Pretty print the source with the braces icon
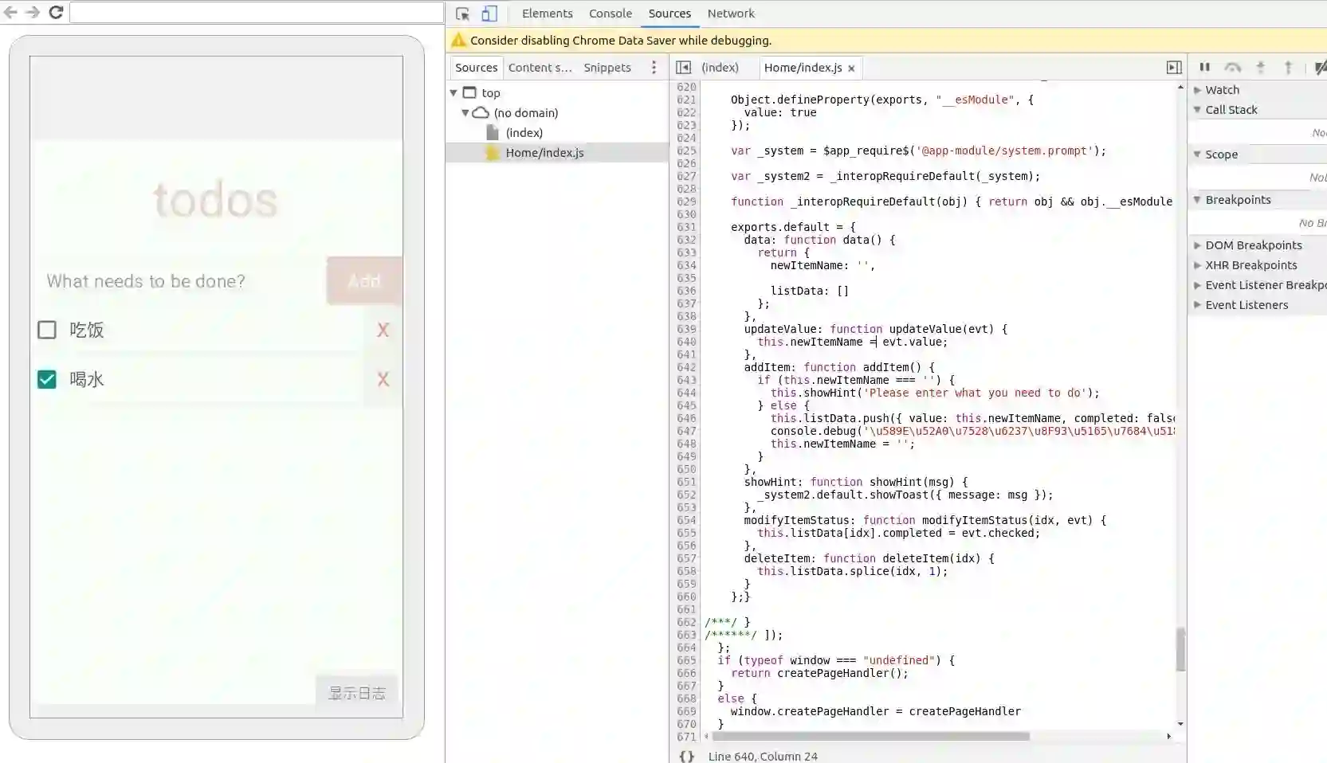 (x=686, y=757)
